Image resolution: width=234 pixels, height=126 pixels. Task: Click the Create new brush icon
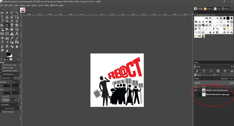(x=204, y=71)
